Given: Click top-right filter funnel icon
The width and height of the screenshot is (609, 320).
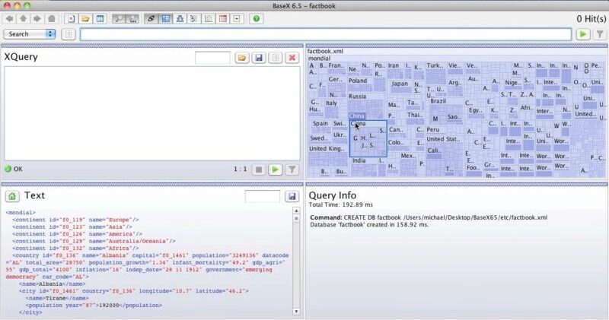Looking at the screenshot, I should (x=600, y=34).
